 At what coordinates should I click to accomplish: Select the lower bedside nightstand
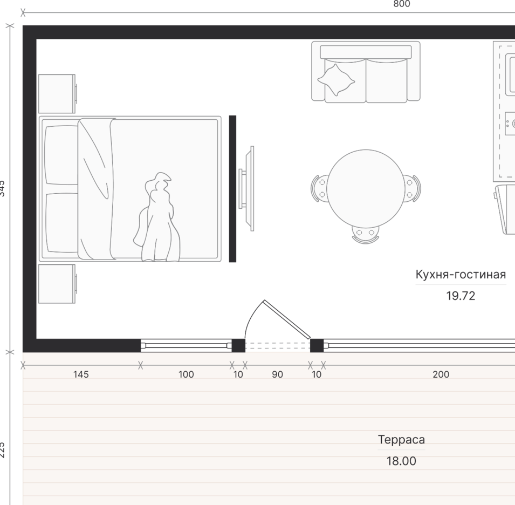57,284
